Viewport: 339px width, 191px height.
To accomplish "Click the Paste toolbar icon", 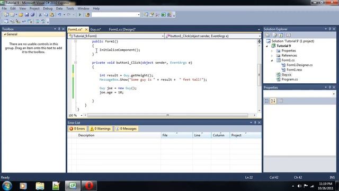I will 52,15.
